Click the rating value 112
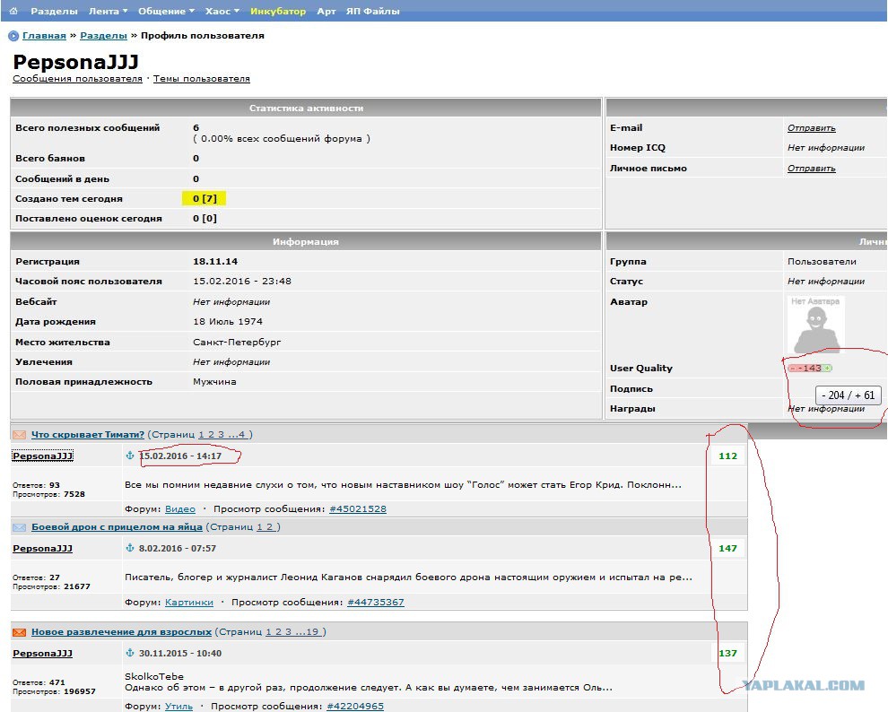This screenshot has height=712, width=888. (727, 456)
